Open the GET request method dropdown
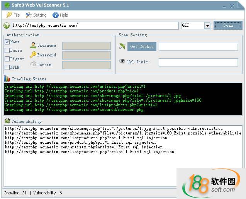Viewport: 246px width, 199px height. pos(207,26)
